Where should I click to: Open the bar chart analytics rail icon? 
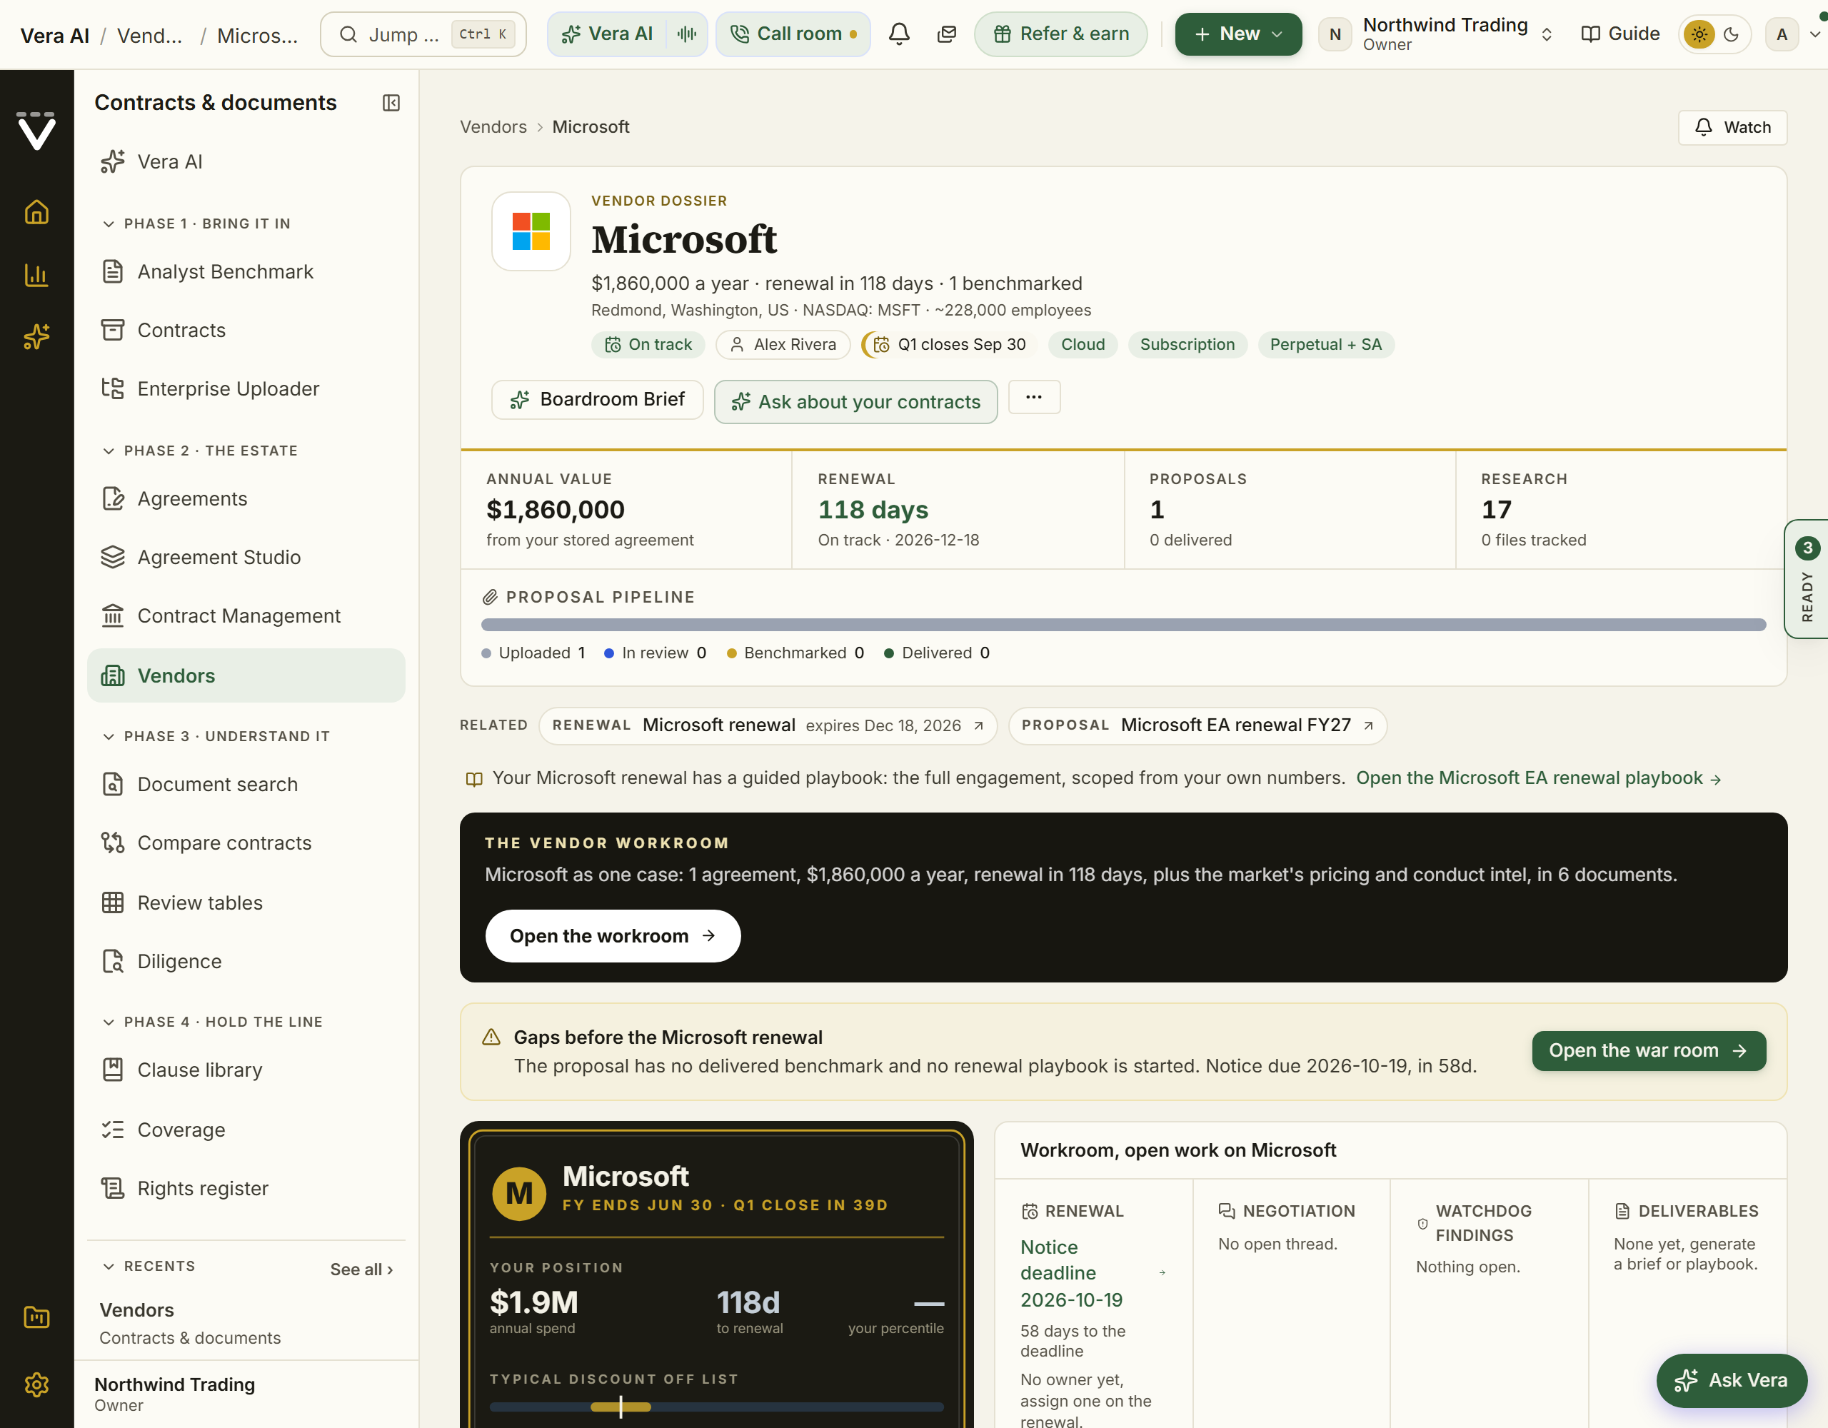click(36, 275)
